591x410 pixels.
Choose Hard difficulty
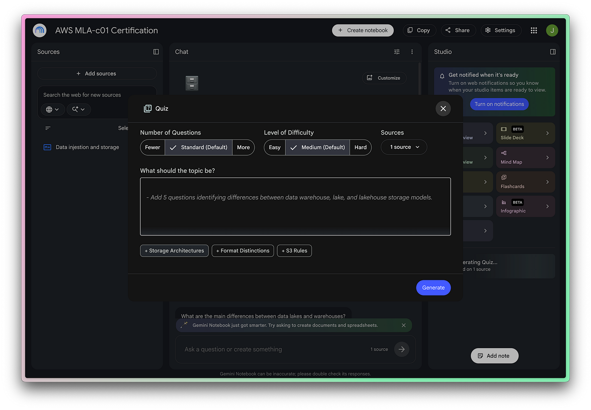[360, 148]
